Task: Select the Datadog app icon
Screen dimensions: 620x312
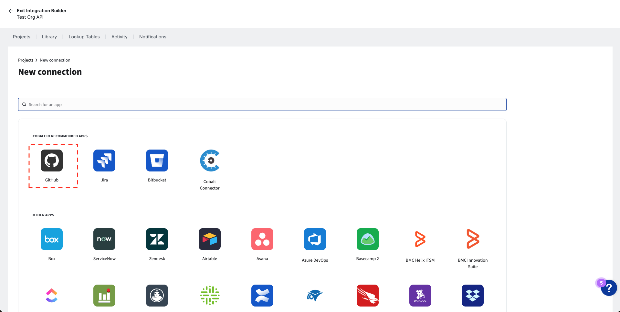Action: click(420, 296)
